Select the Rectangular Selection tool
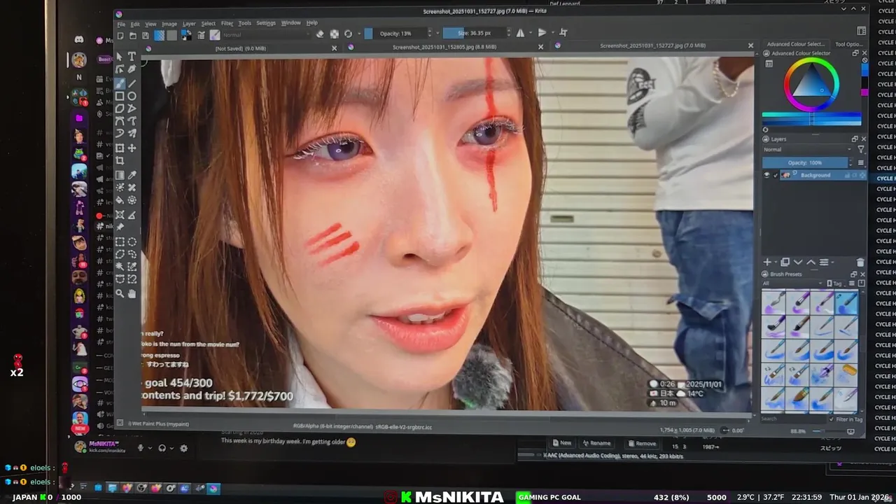896x504 pixels. point(120,241)
